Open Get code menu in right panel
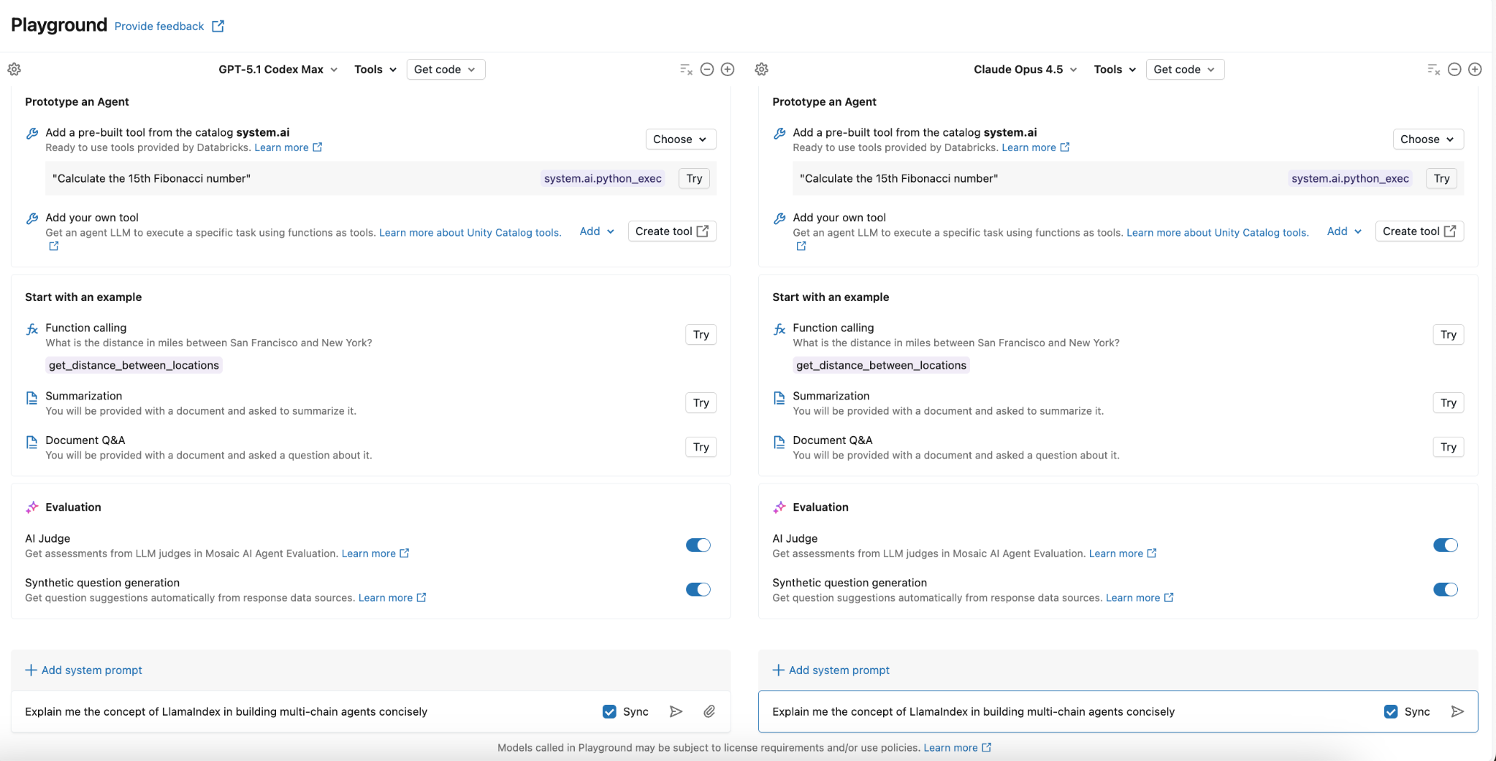1496x761 pixels. point(1184,69)
